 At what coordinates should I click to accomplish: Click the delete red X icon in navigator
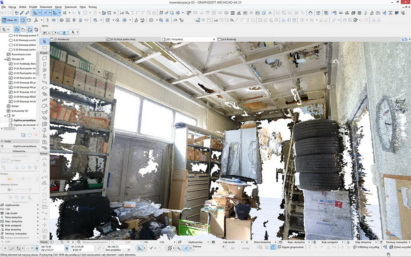pyautogui.click(x=36, y=135)
